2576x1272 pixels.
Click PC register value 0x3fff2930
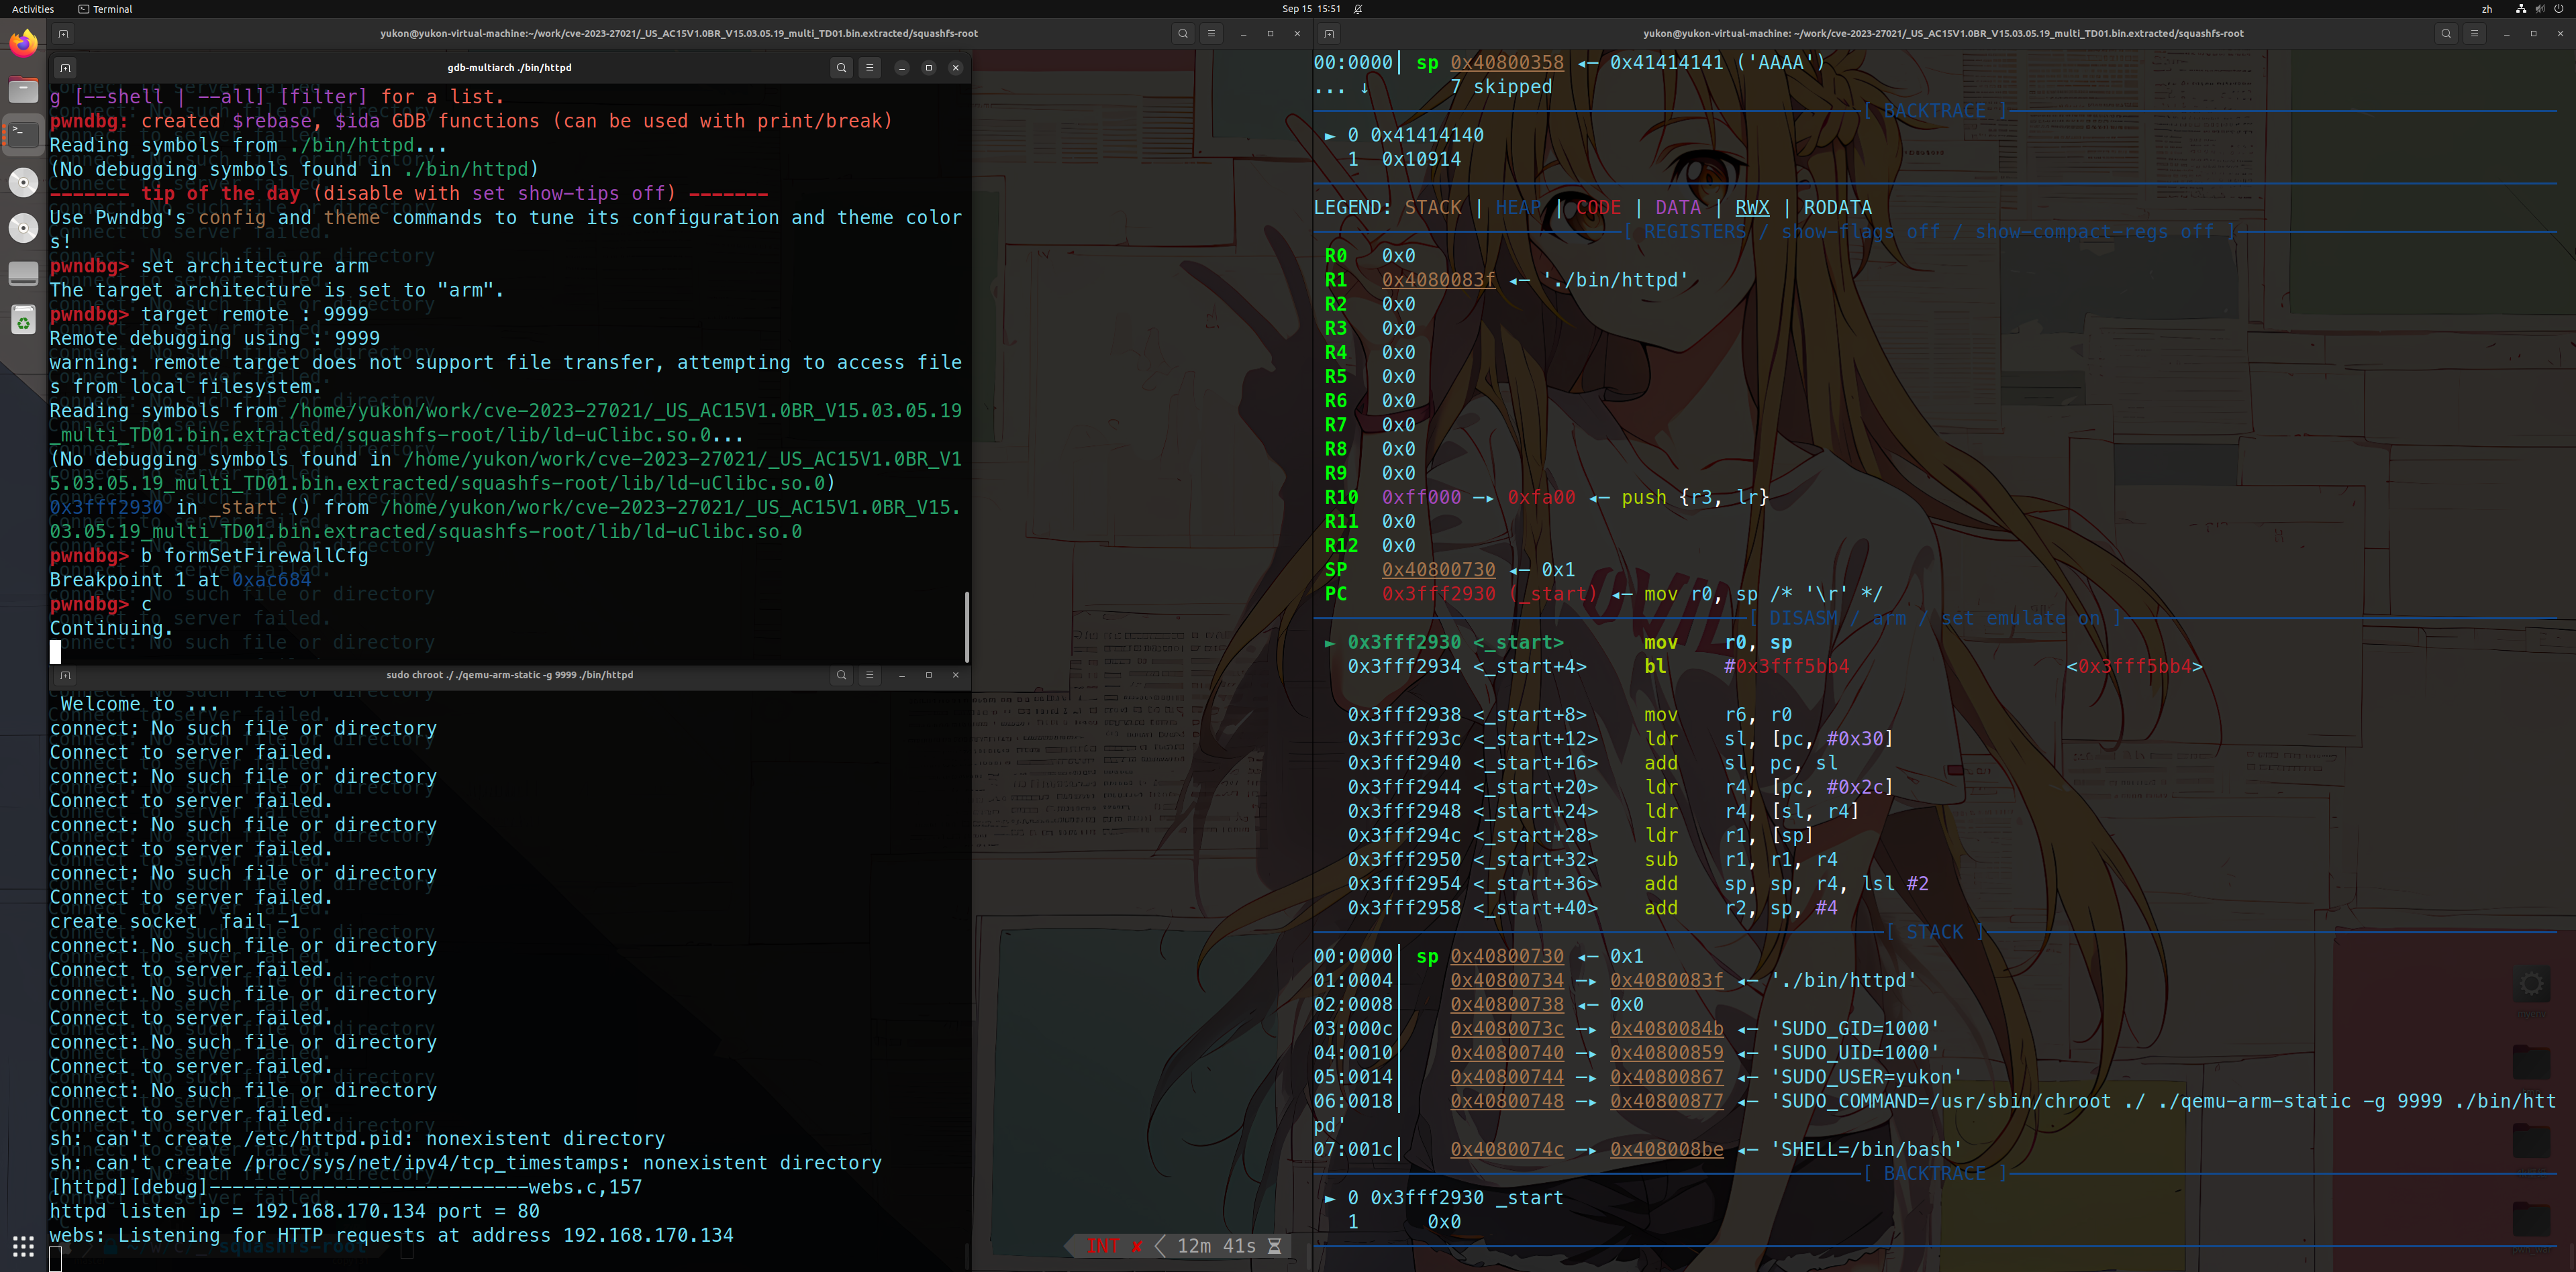tap(1438, 594)
